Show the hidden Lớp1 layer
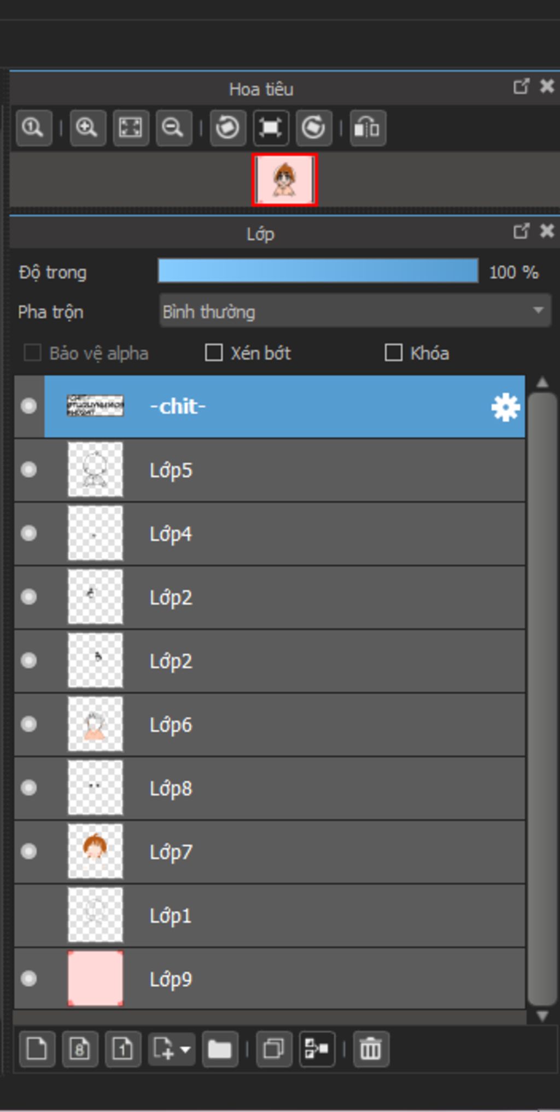Screen dimensions: 560x1112 [x=29, y=915]
